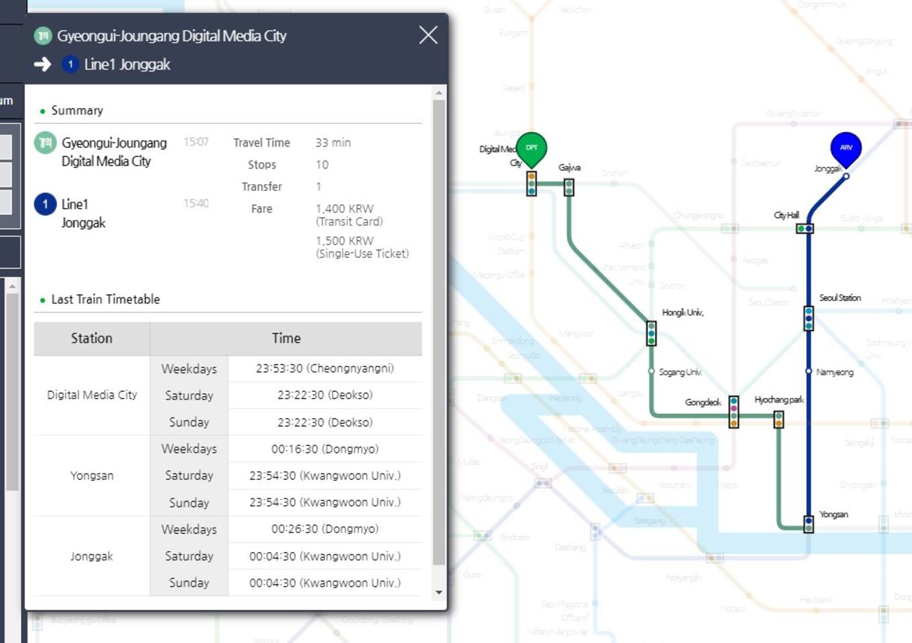The width and height of the screenshot is (912, 643).
Task: Click the Sogang Univ. station dot
Action: coord(651,371)
